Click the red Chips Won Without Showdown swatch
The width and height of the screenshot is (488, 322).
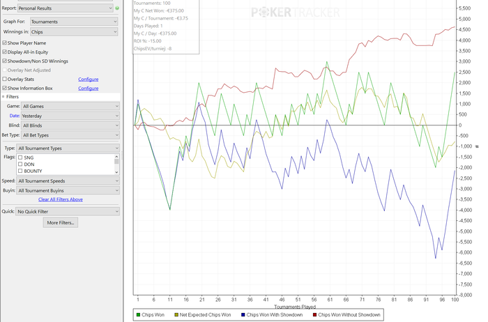[x=314, y=315]
